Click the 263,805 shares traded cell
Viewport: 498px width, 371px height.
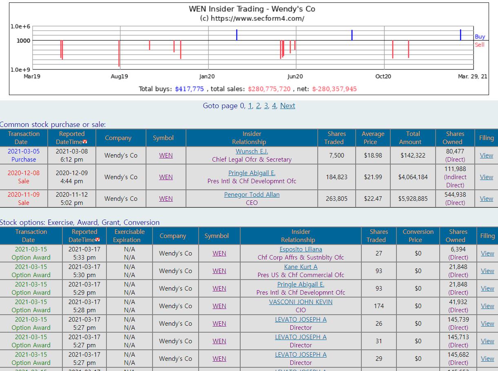tap(336, 199)
